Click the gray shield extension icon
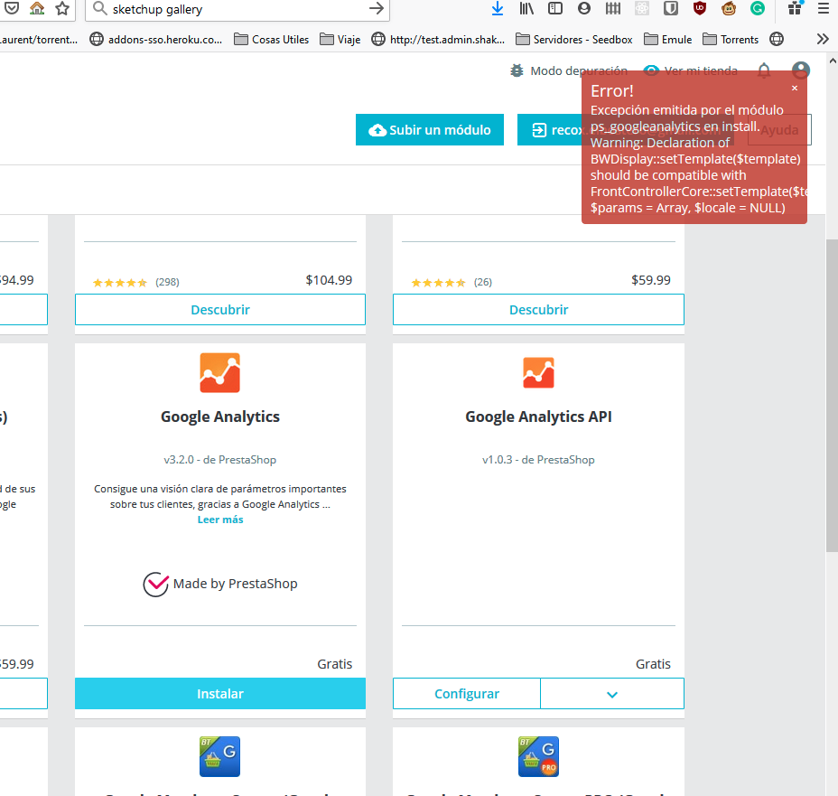The width and height of the screenshot is (838, 796). coord(671,8)
